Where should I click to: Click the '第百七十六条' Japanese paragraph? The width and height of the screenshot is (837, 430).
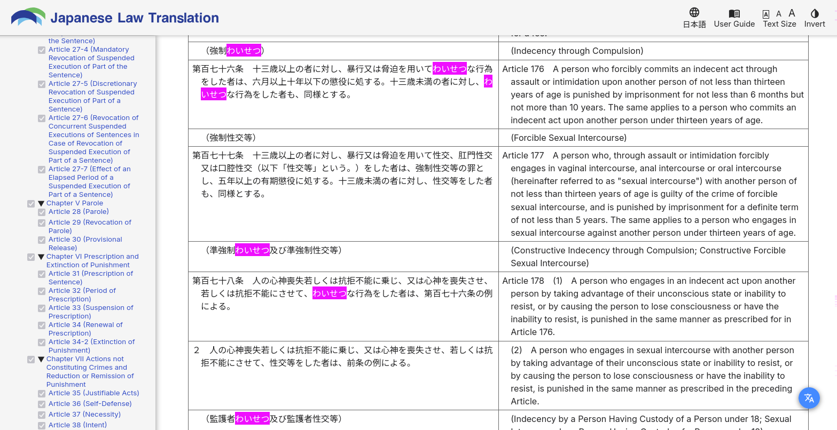(x=342, y=82)
